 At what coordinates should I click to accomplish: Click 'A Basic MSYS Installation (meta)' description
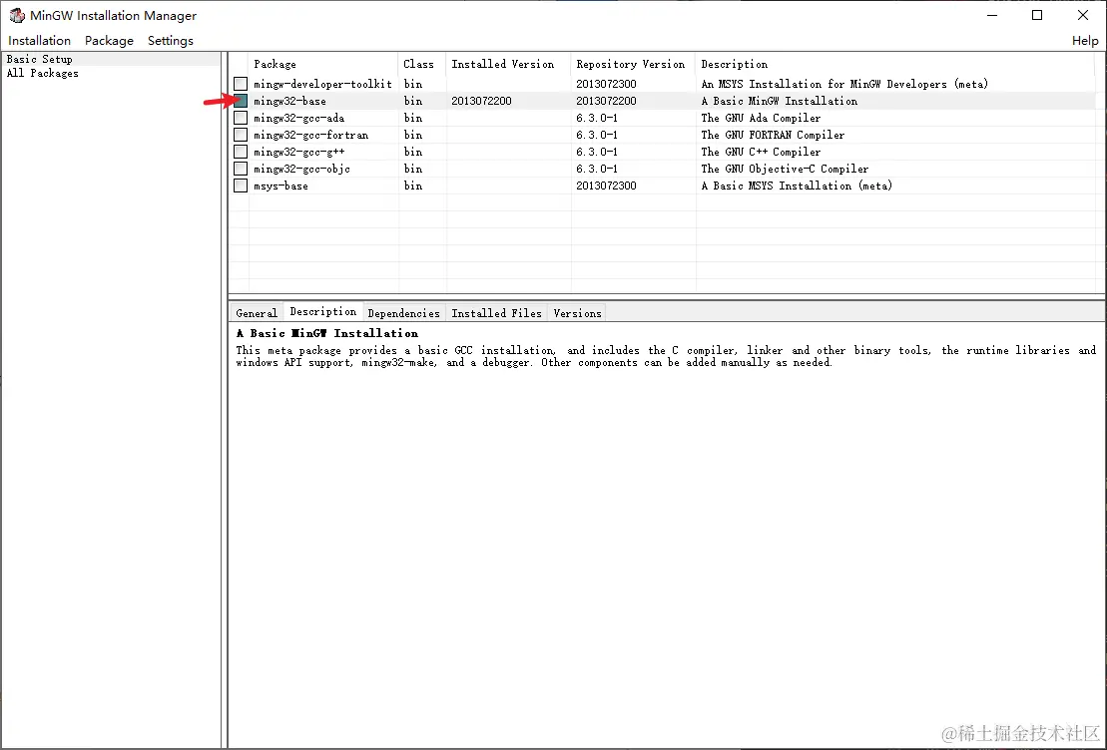pyautogui.click(x=798, y=186)
